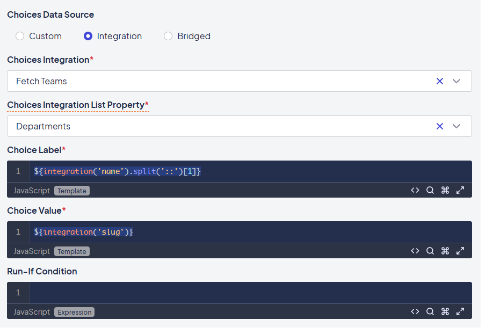This screenshot has width=486, height=334.
Task: Expand the Departments dropdown chevron
Action: (x=456, y=126)
